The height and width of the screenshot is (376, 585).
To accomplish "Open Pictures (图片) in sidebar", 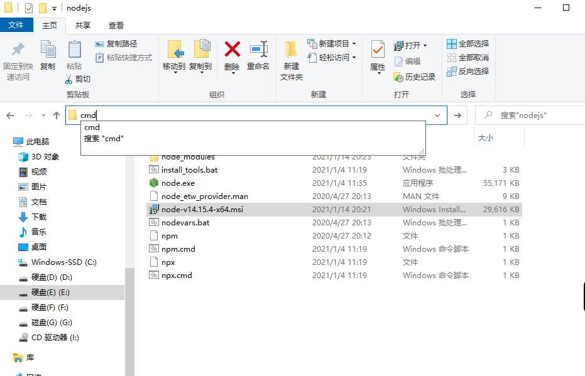I will (x=33, y=186).
